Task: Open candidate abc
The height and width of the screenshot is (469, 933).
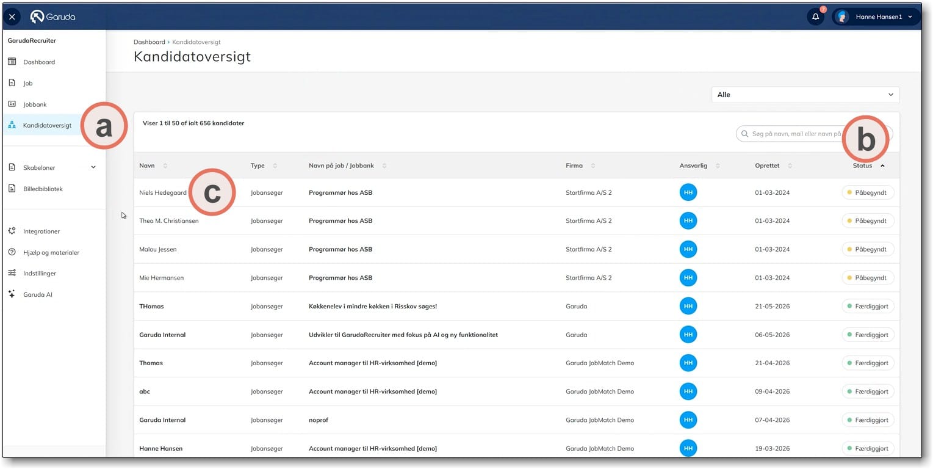Action: point(145,391)
